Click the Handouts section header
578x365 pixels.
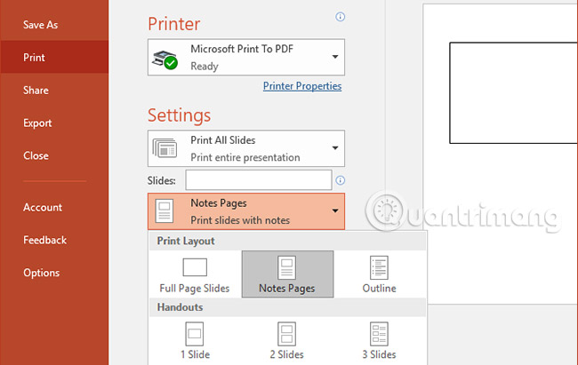tap(287, 307)
